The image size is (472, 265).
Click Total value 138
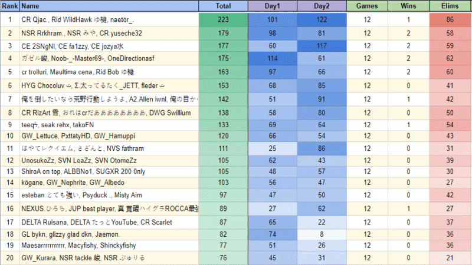click(223, 113)
